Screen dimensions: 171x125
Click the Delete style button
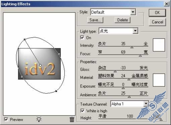122,20
